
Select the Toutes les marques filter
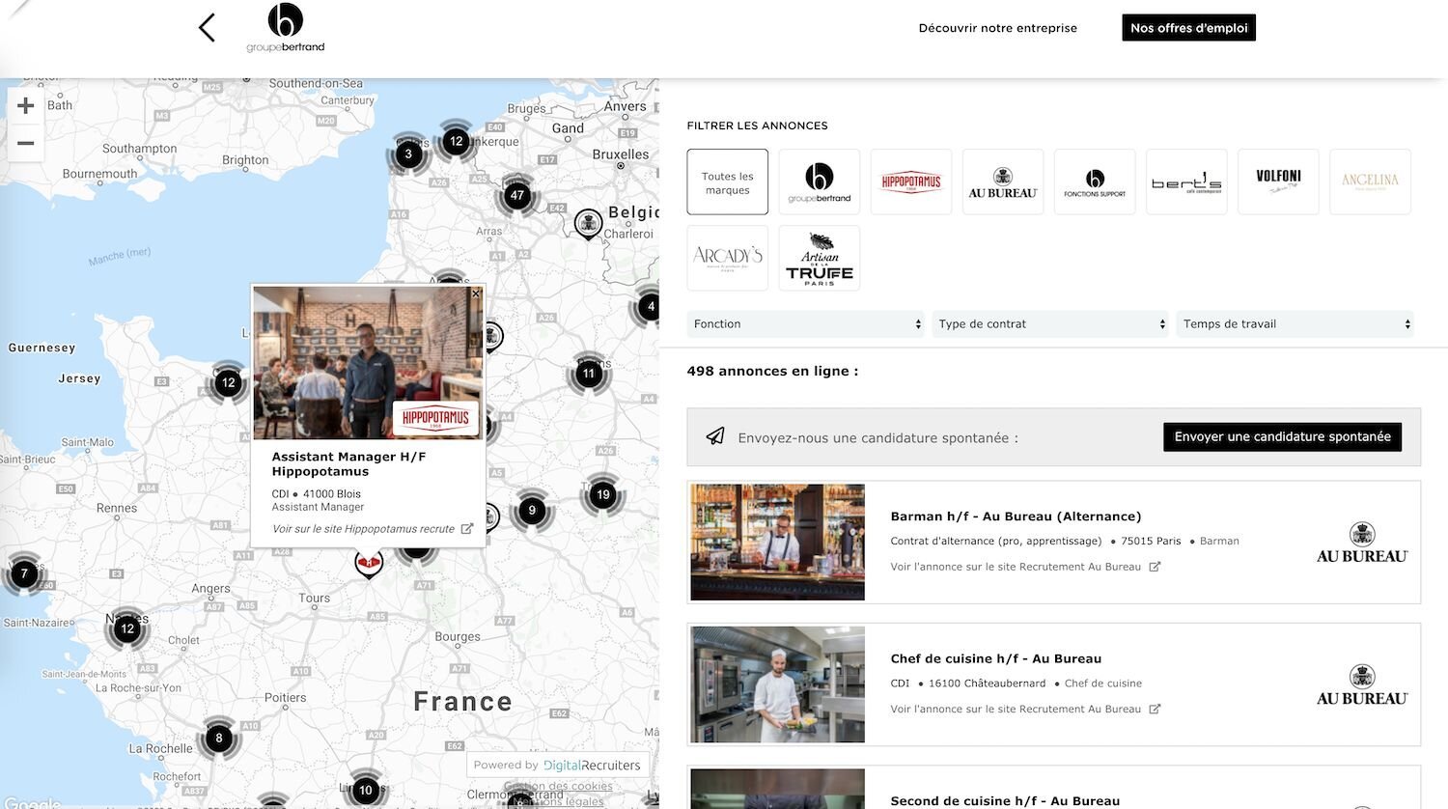point(727,181)
